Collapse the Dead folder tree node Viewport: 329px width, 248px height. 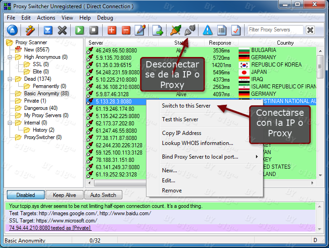9,79
